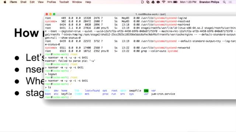Image resolution: width=236 pixels, height=132 pixels.
Task: Click the 'How' slide heading behind terminal
Action: point(27,33)
